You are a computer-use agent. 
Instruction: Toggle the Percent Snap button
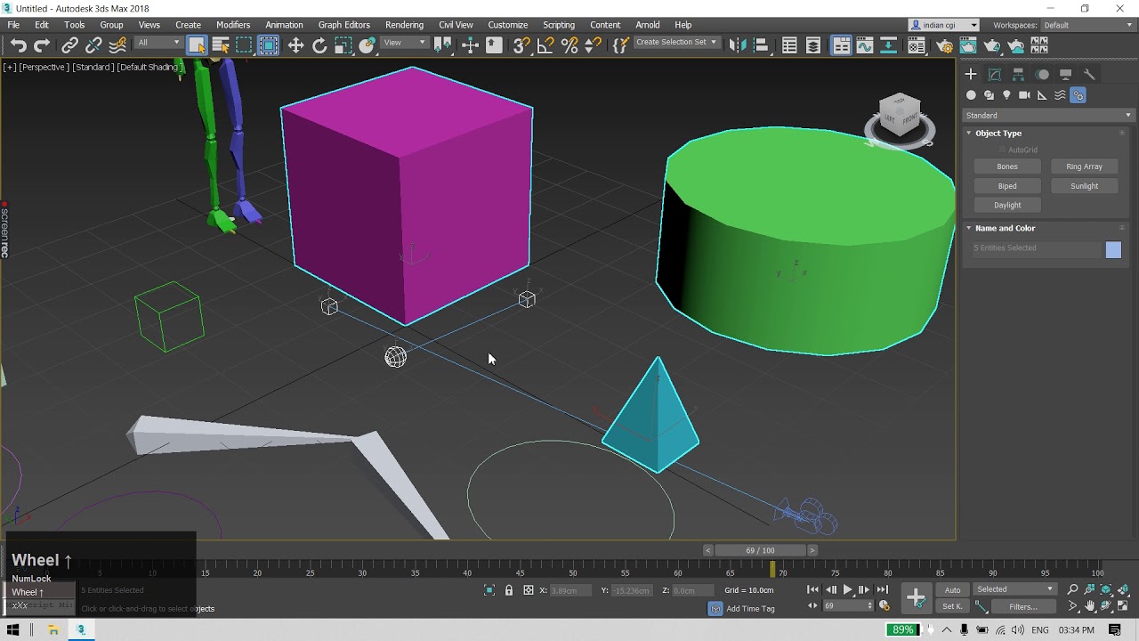[x=569, y=45]
